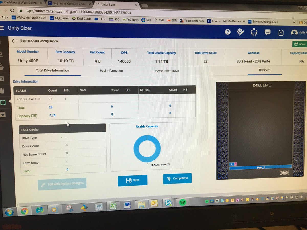Switch to Power Information tab
Viewport: 307px width, 230px height.
tap(167, 71)
